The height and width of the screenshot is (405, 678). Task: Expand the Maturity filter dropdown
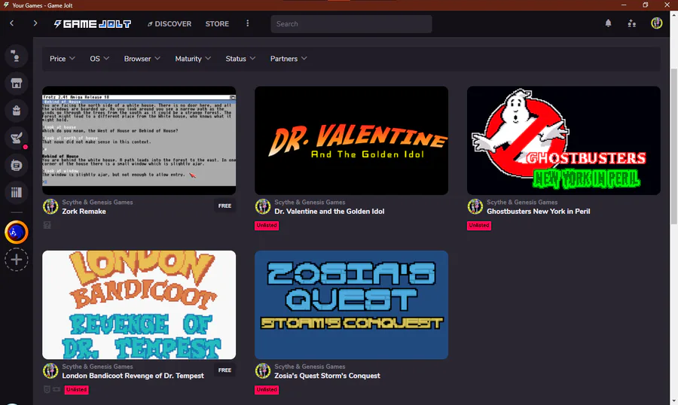193,59
